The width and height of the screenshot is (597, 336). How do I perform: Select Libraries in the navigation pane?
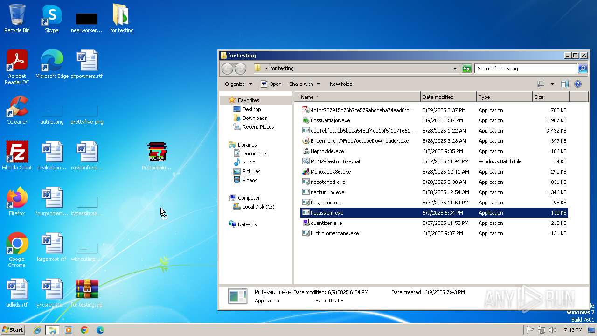click(247, 145)
